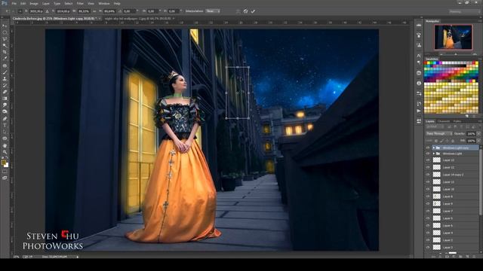The height and width of the screenshot is (271, 483).
Task: Open the Image menu
Action: pos(34,3)
